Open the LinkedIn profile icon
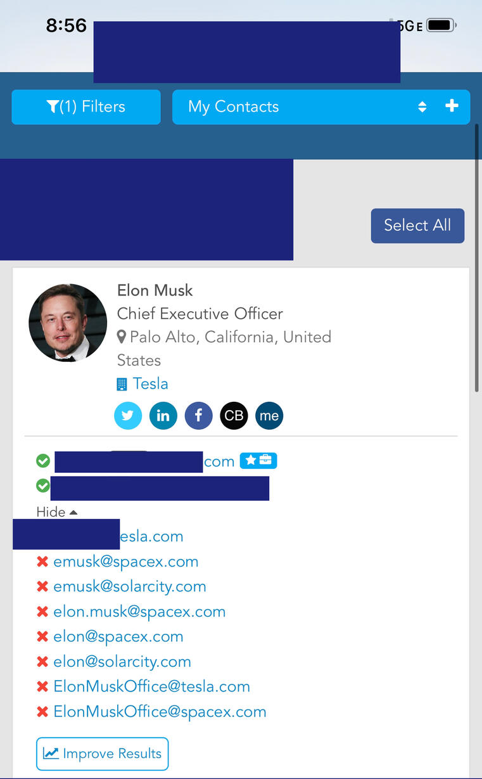 [x=163, y=416]
